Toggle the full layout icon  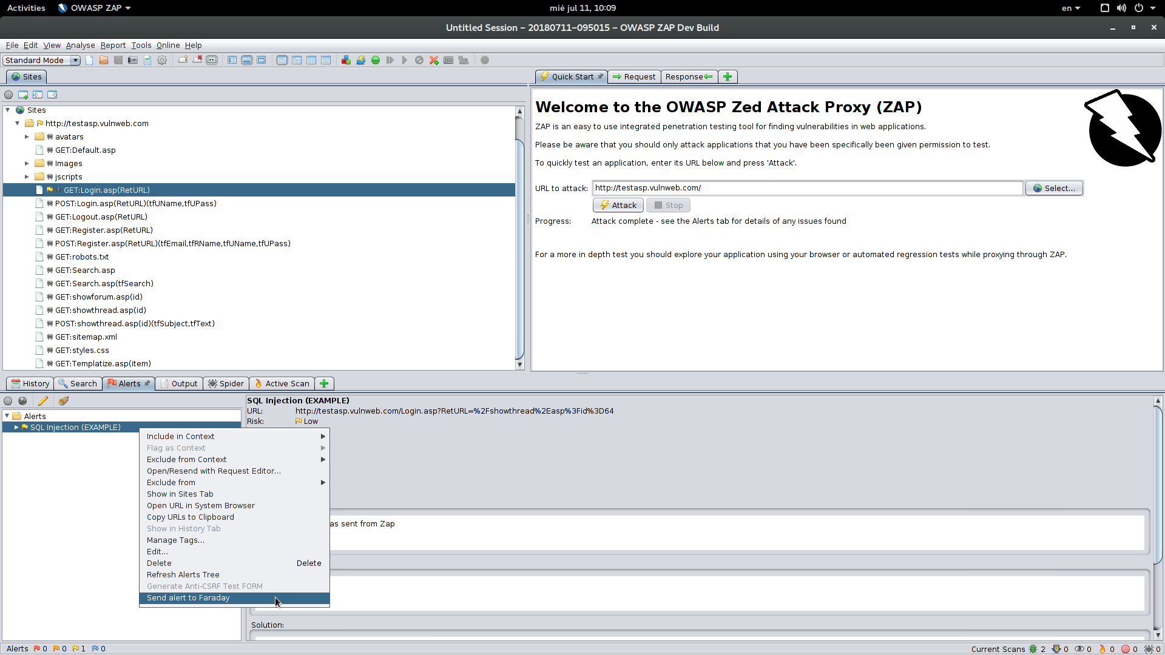(x=262, y=60)
